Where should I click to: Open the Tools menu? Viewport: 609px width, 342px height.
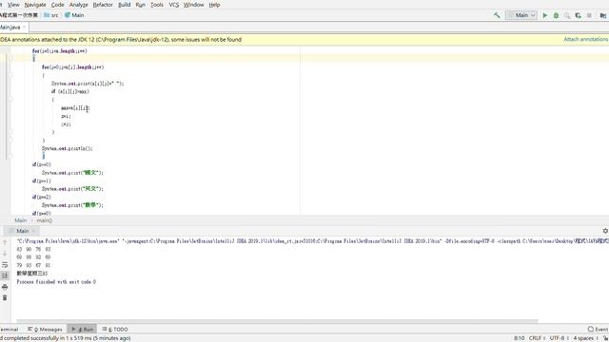pyautogui.click(x=157, y=5)
